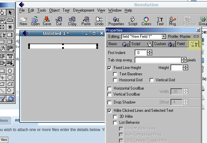Click Cut on the toolbar
This screenshot has height=143, width=207.
[59, 21]
